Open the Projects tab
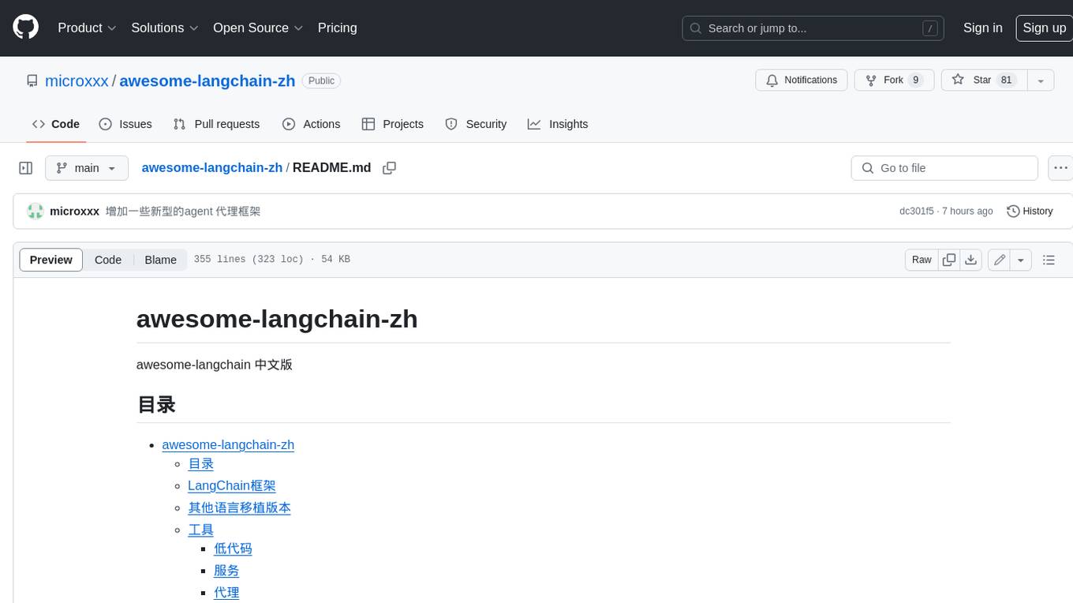This screenshot has height=603, width=1073. [392, 124]
